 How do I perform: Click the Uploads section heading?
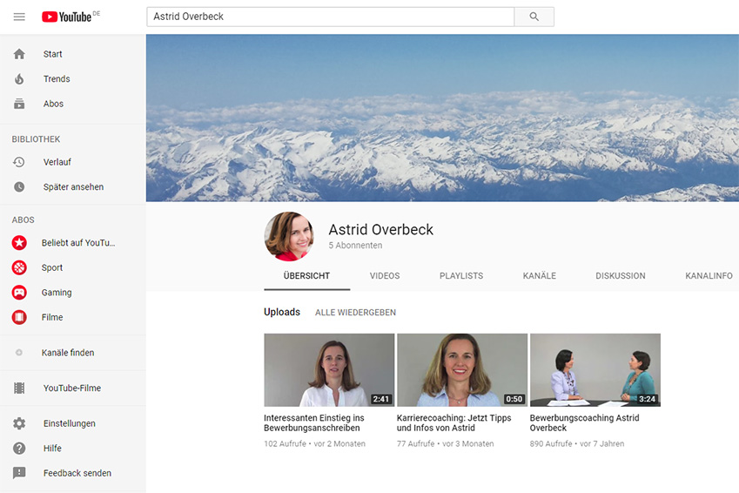(282, 313)
